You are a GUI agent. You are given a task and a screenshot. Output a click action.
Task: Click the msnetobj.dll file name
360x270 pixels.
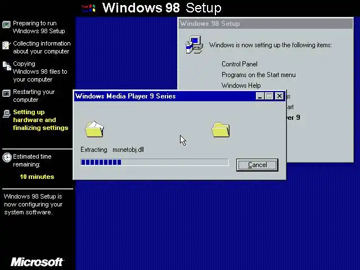click(128, 150)
